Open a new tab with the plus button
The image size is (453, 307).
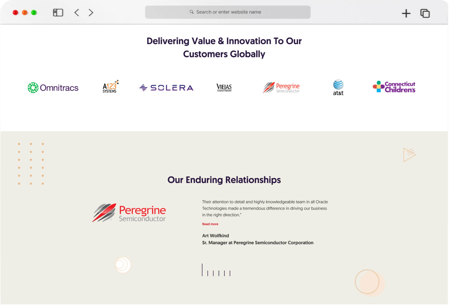coord(406,13)
